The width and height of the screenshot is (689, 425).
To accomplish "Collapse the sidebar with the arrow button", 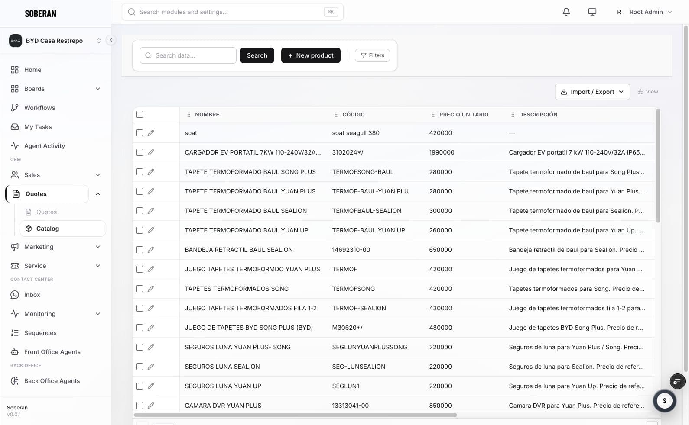I will click(111, 40).
